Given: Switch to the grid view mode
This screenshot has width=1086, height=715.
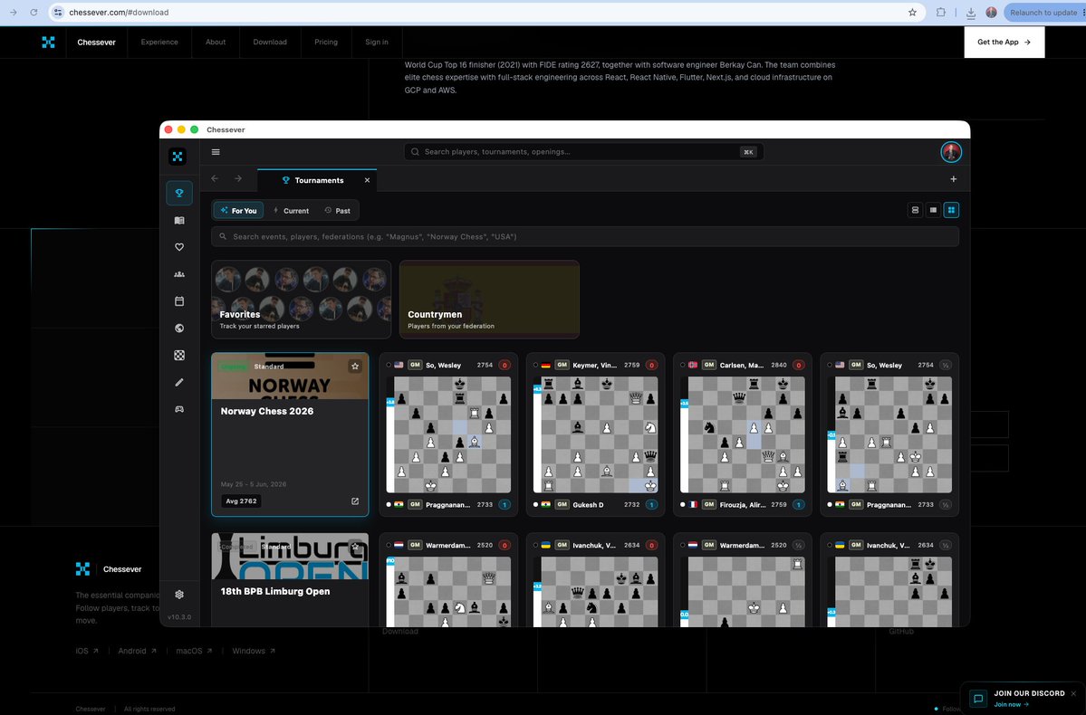Looking at the screenshot, I should [951, 210].
